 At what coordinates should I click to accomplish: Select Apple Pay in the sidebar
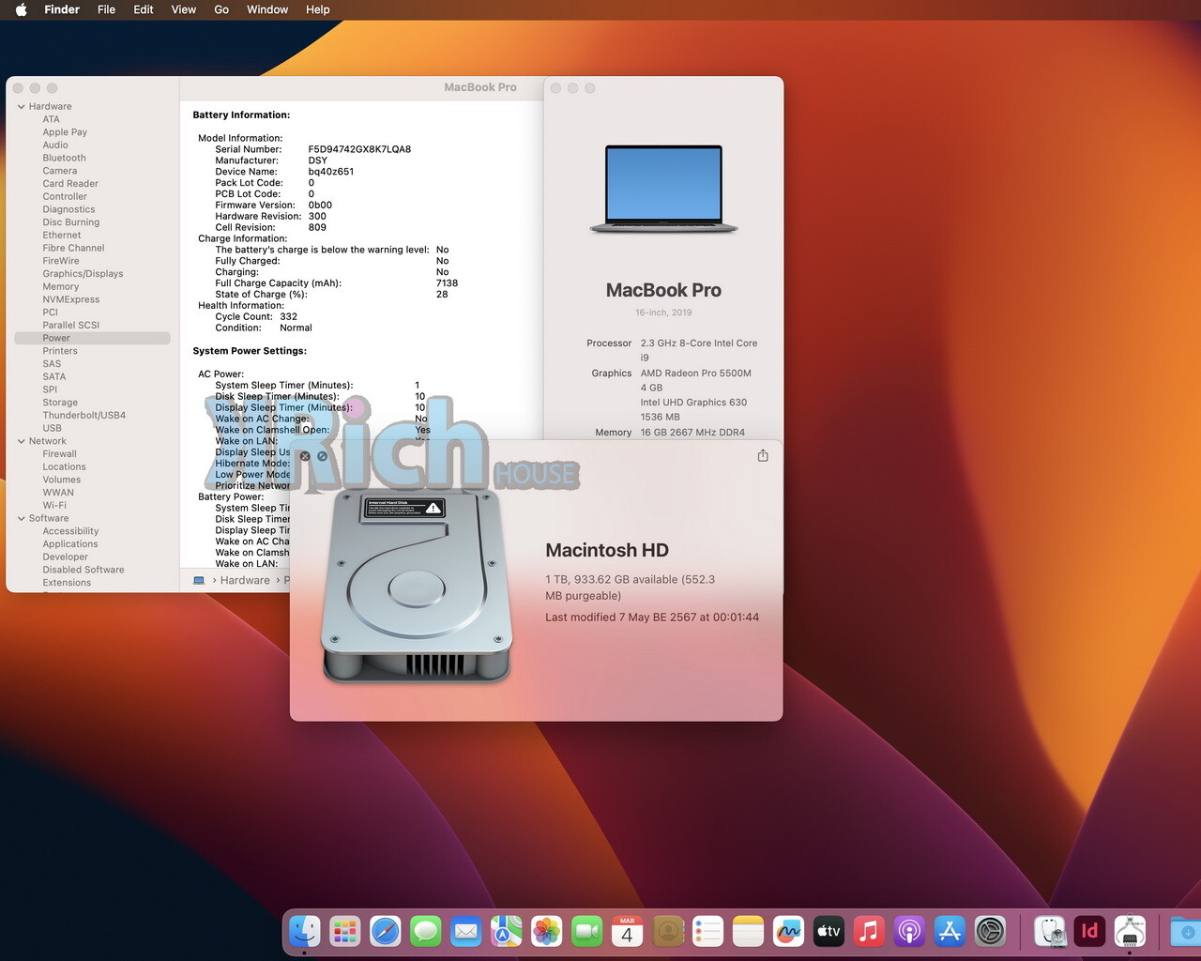[65, 132]
